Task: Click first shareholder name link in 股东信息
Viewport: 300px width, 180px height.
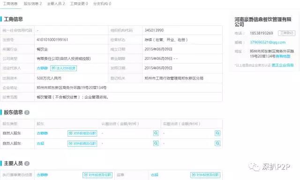Action: [x=42, y=133]
